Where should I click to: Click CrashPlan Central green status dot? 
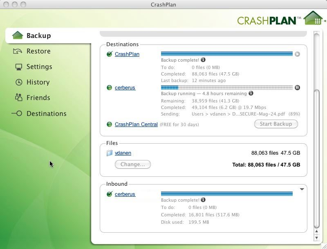[x=109, y=124]
